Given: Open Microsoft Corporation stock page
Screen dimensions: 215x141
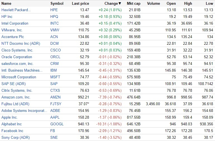Looking at the screenshot, I should [x=19, y=77].
